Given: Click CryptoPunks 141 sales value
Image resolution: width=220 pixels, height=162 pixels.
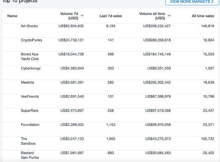Looking at the screenshot, I should pyautogui.click(x=111, y=40).
